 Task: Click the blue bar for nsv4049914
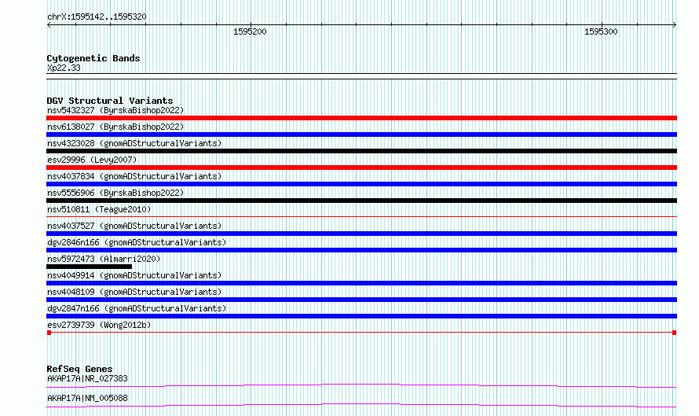click(x=361, y=283)
